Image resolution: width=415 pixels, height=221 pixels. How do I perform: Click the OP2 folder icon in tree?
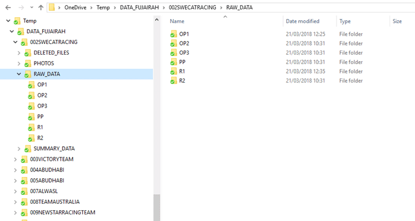pos(32,96)
